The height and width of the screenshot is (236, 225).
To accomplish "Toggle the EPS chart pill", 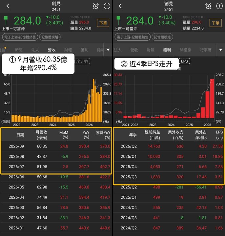I will coord(184,61).
